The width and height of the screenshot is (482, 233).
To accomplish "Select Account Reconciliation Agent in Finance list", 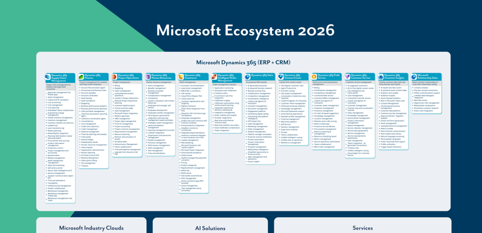I will click(x=93, y=88).
